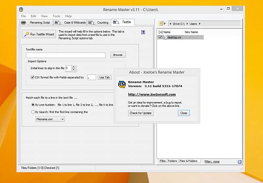Click the folder icon beside the path bar

coord(161,24)
